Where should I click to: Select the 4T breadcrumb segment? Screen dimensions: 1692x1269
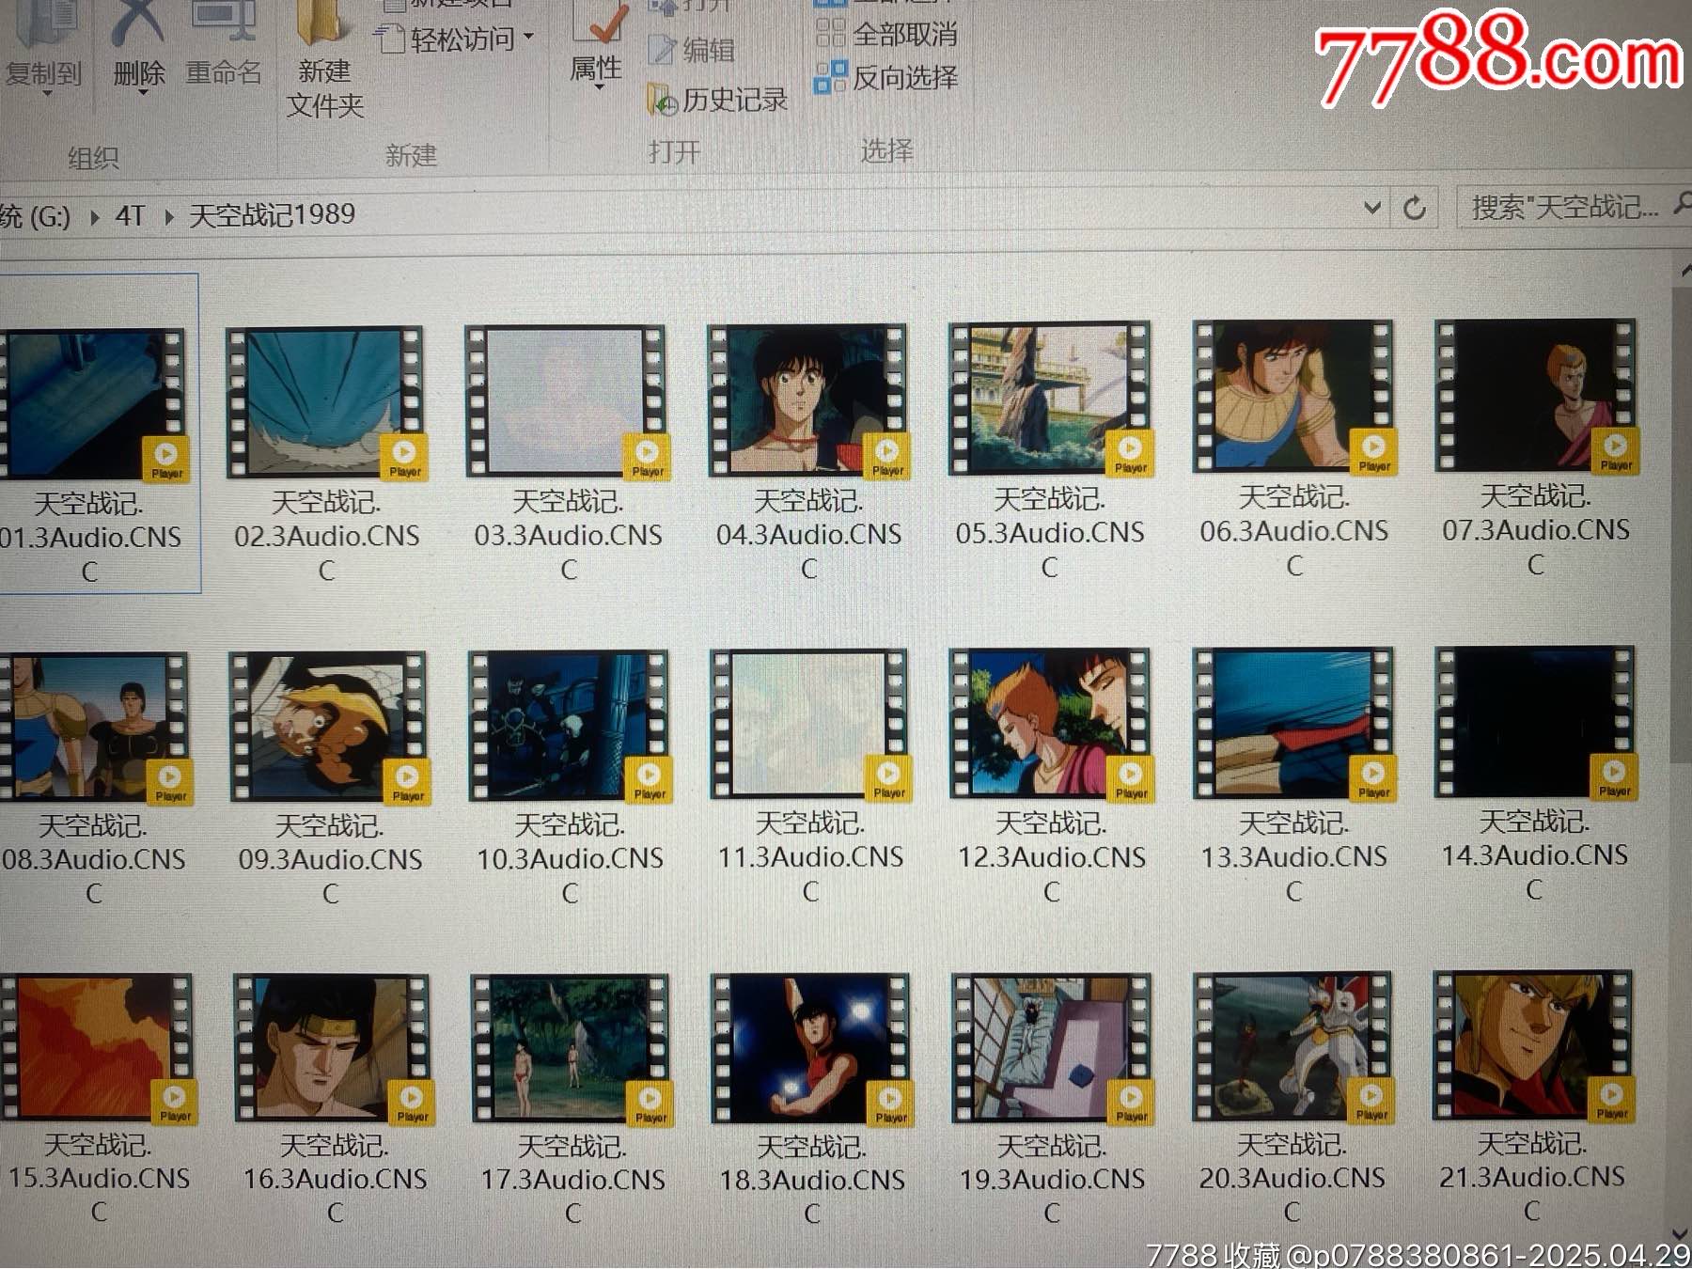[131, 216]
